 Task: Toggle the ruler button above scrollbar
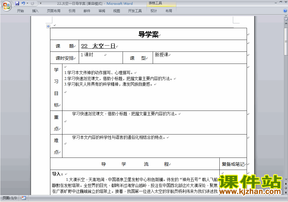click(286, 19)
